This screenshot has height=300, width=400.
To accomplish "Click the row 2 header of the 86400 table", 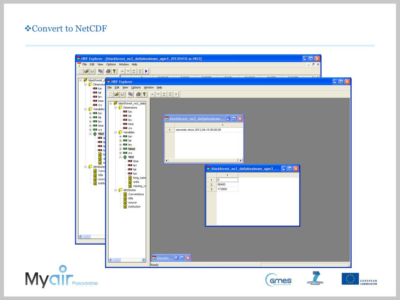I will pyautogui.click(x=211, y=184).
